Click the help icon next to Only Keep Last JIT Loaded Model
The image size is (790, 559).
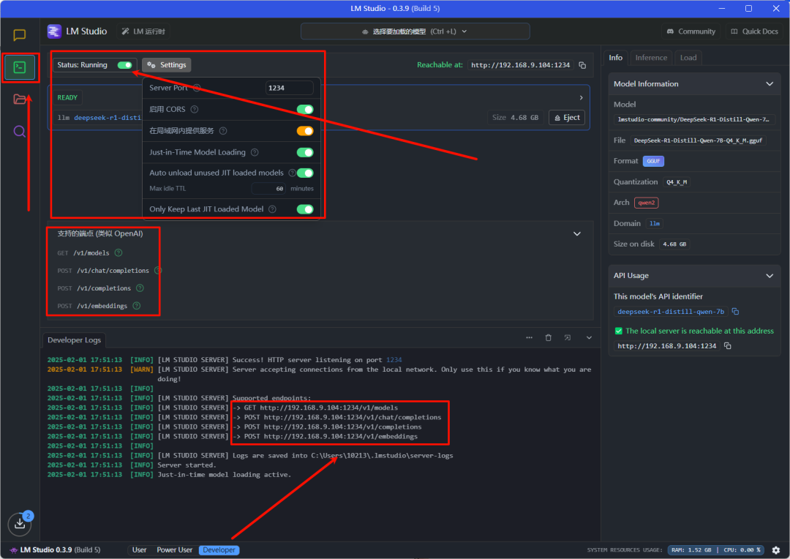(273, 209)
